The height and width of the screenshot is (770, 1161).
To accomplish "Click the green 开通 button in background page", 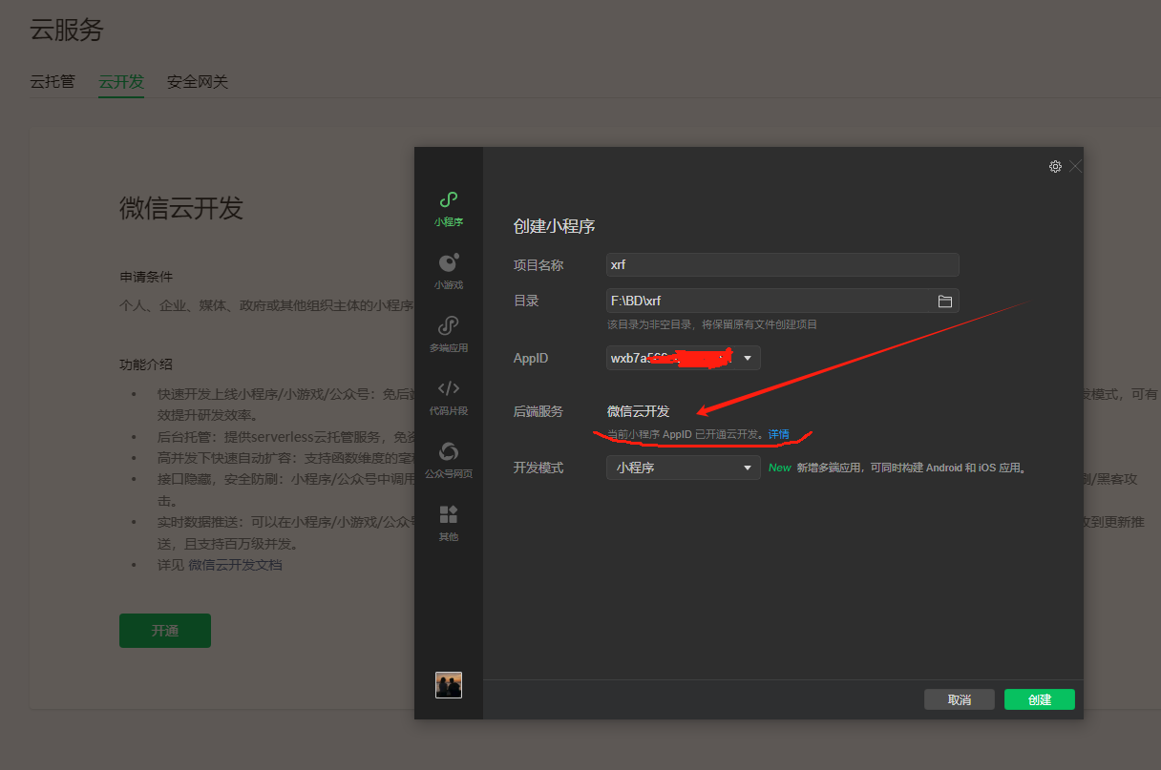I will point(165,631).
